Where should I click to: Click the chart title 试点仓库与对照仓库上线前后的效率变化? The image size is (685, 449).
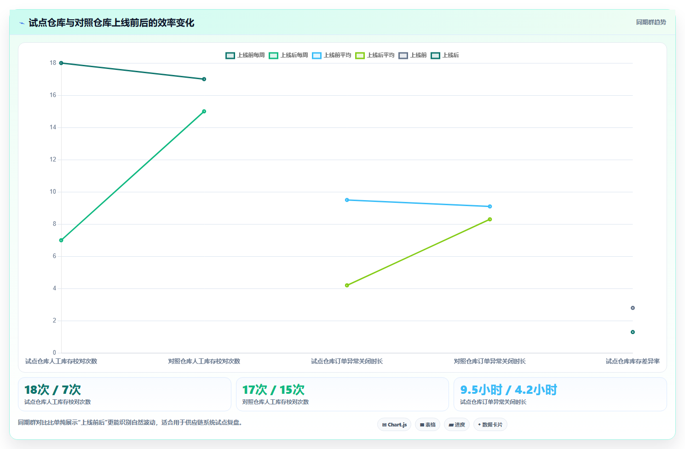point(111,23)
